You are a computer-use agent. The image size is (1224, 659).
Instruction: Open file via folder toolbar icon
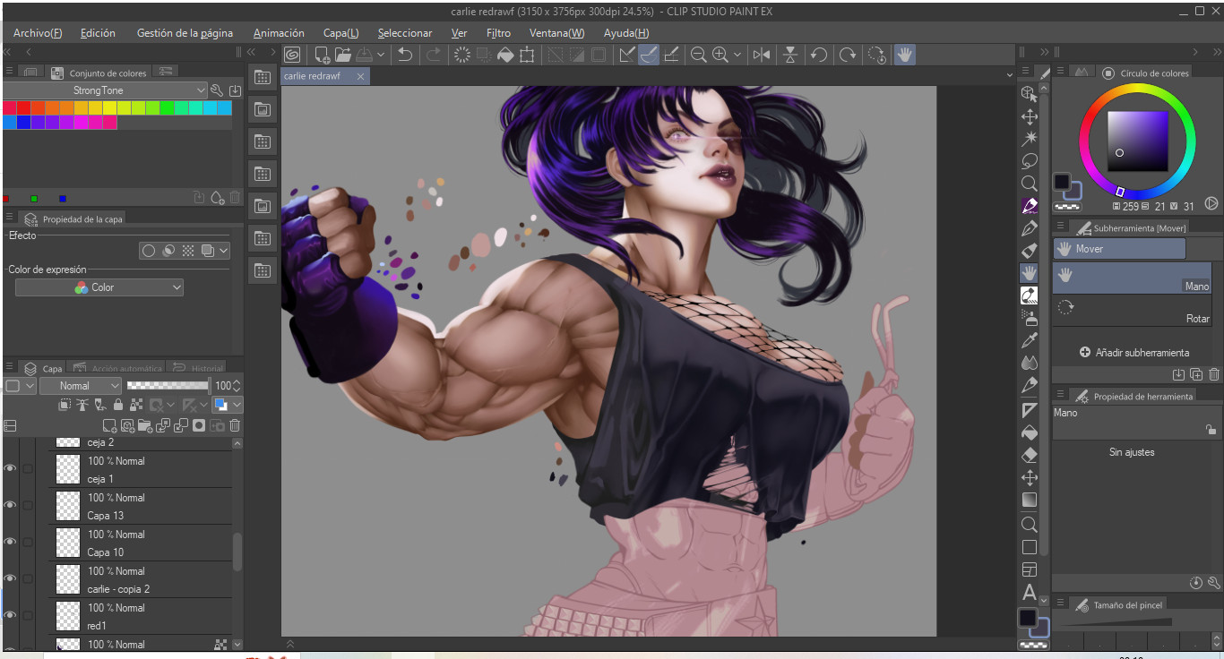click(x=343, y=55)
